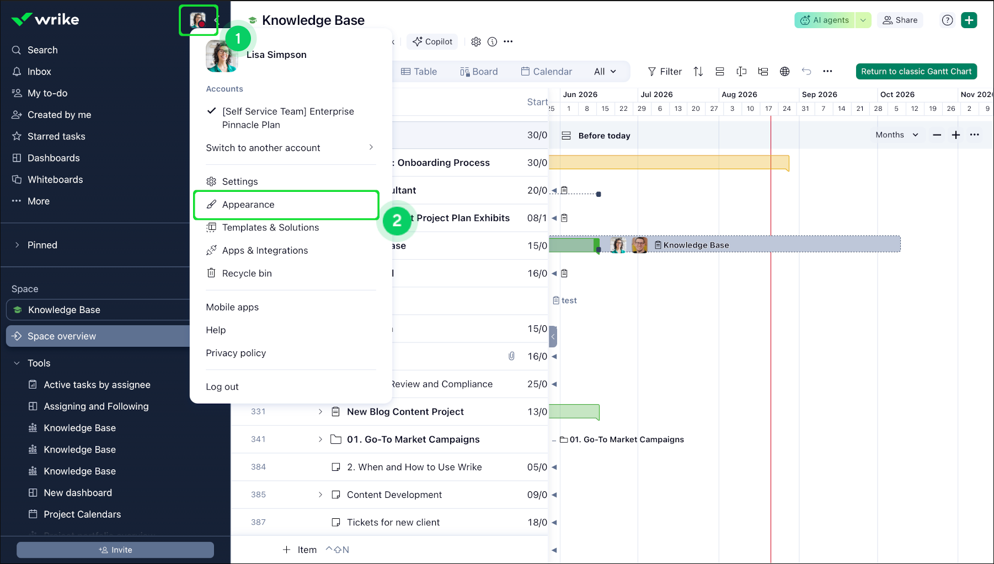Image resolution: width=994 pixels, height=564 pixels.
Task: Click the sort arrows icon next to Filter
Action: (698, 72)
